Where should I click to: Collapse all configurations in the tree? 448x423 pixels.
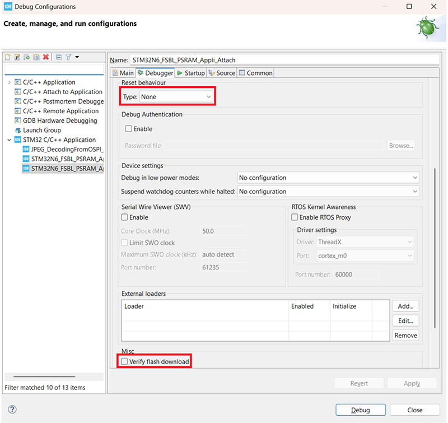coord(58,57)
